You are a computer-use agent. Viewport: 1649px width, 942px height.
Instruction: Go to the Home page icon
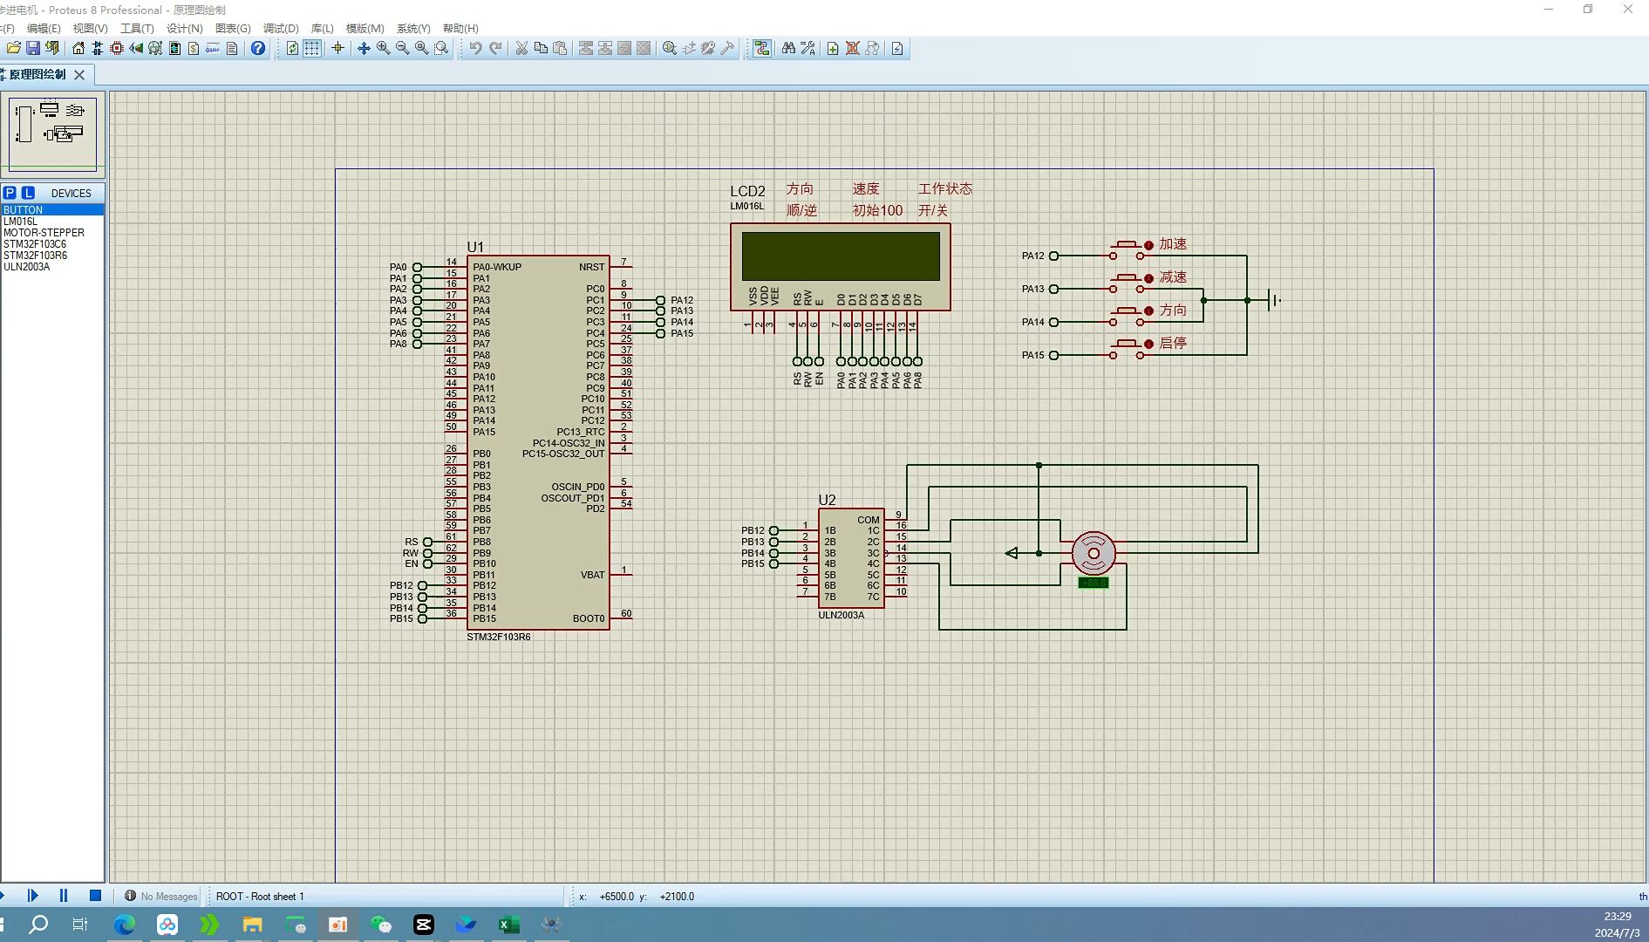pos(78,48)
